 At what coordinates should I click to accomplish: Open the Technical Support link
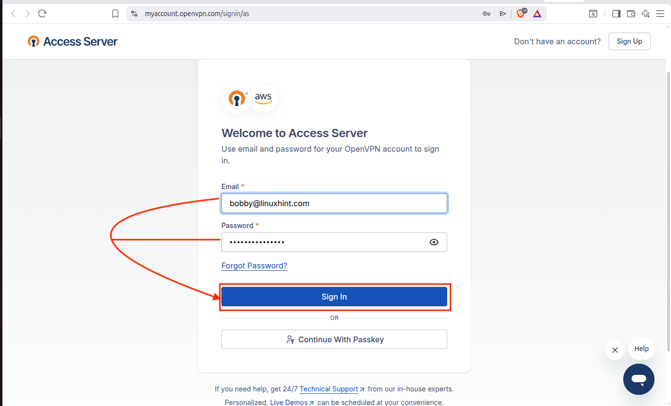328,389
